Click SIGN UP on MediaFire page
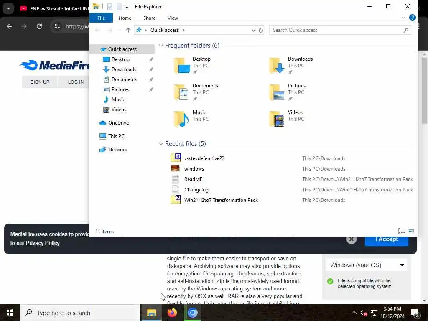The width and height of the screenshot is (428, 321). pos(40,82)
